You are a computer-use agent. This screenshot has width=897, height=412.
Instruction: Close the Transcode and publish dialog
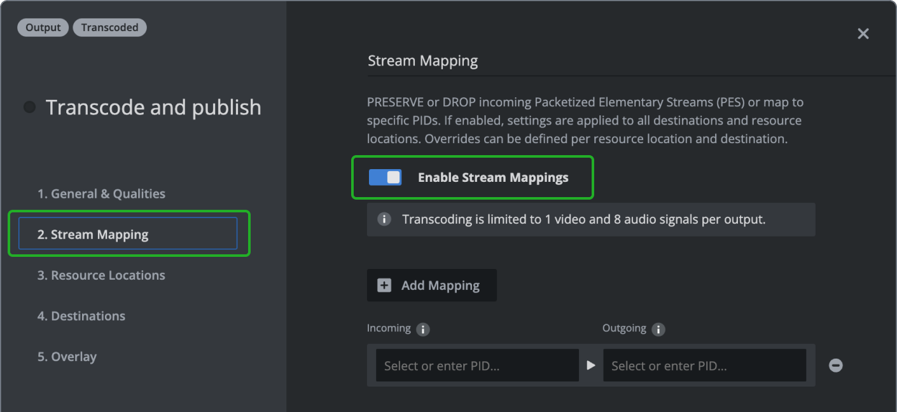(x=863, y=34)
